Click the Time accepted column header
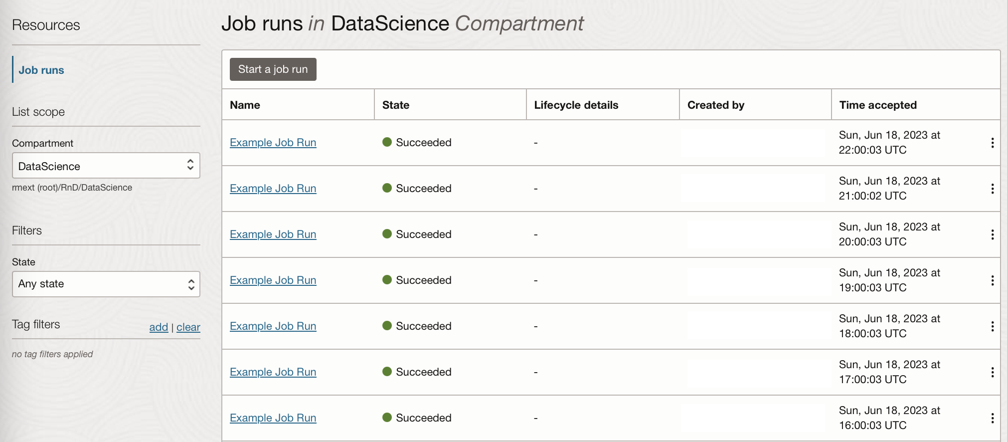 pyautogui.click(x=877, y=105)
